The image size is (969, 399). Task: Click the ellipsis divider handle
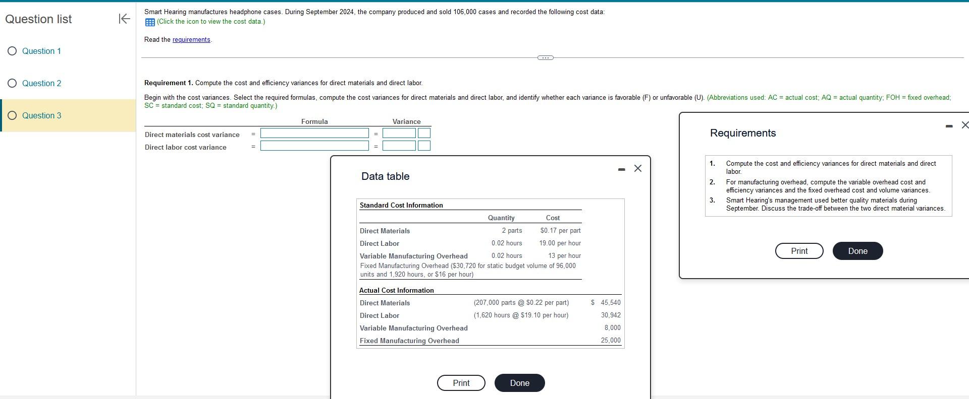(545, 58)
